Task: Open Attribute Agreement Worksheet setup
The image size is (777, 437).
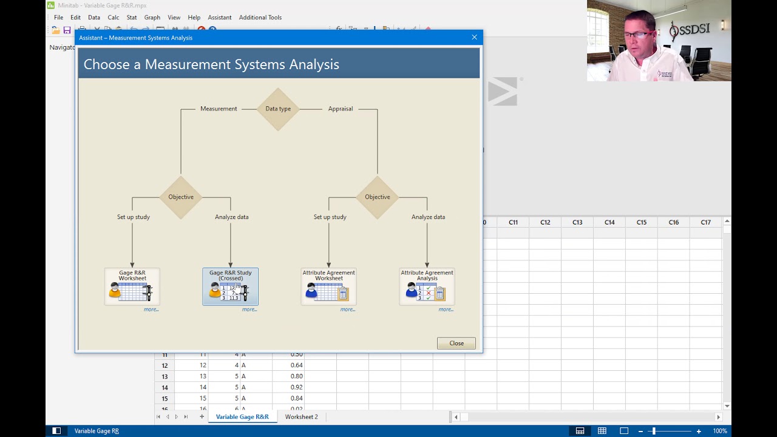Action: [x=328, y=286]
